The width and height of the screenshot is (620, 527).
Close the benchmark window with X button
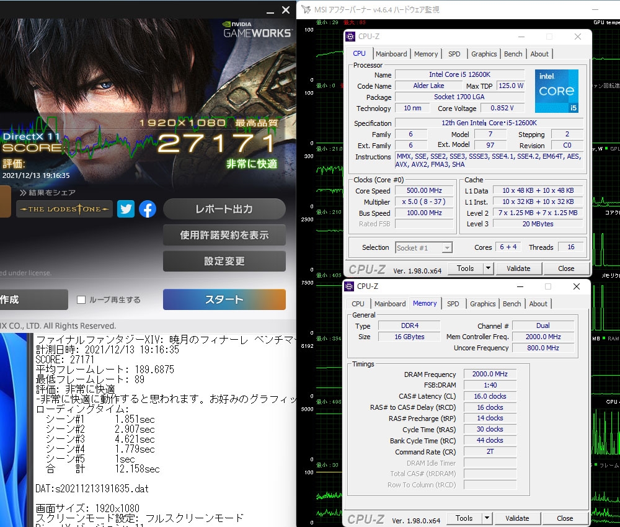click(285, 11)
